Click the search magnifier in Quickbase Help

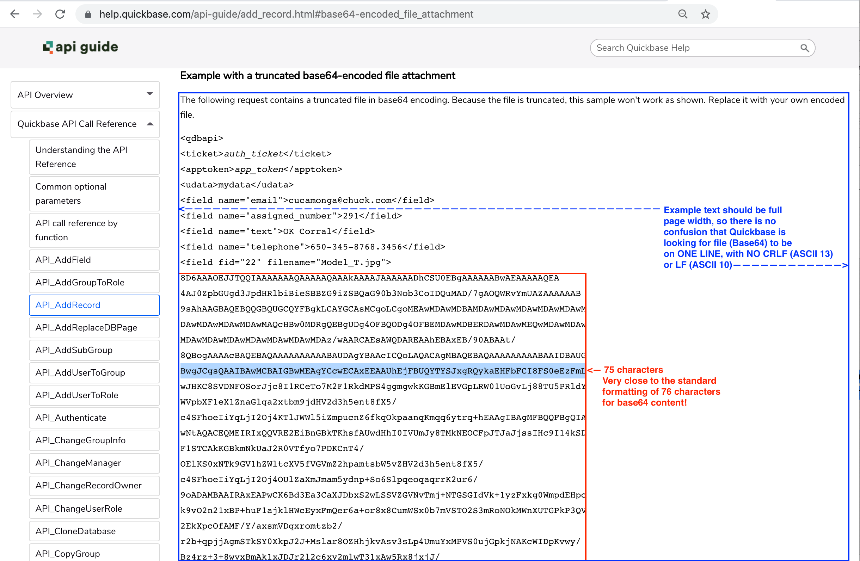coord(804,48)
